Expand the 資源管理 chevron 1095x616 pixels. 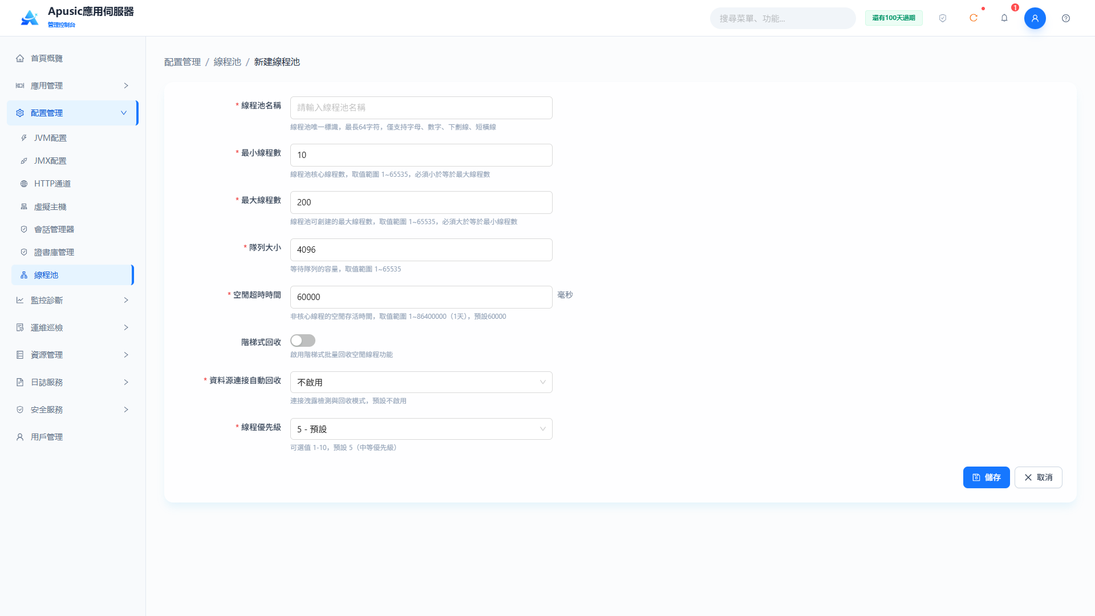point(126,355)
